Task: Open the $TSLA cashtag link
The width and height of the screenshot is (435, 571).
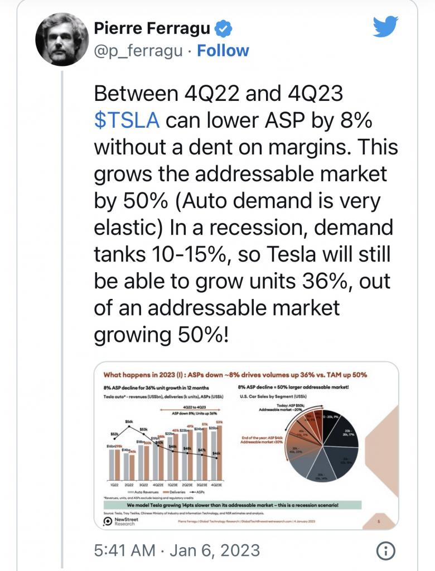Action: pyautogui.click(x=127, y=120)
